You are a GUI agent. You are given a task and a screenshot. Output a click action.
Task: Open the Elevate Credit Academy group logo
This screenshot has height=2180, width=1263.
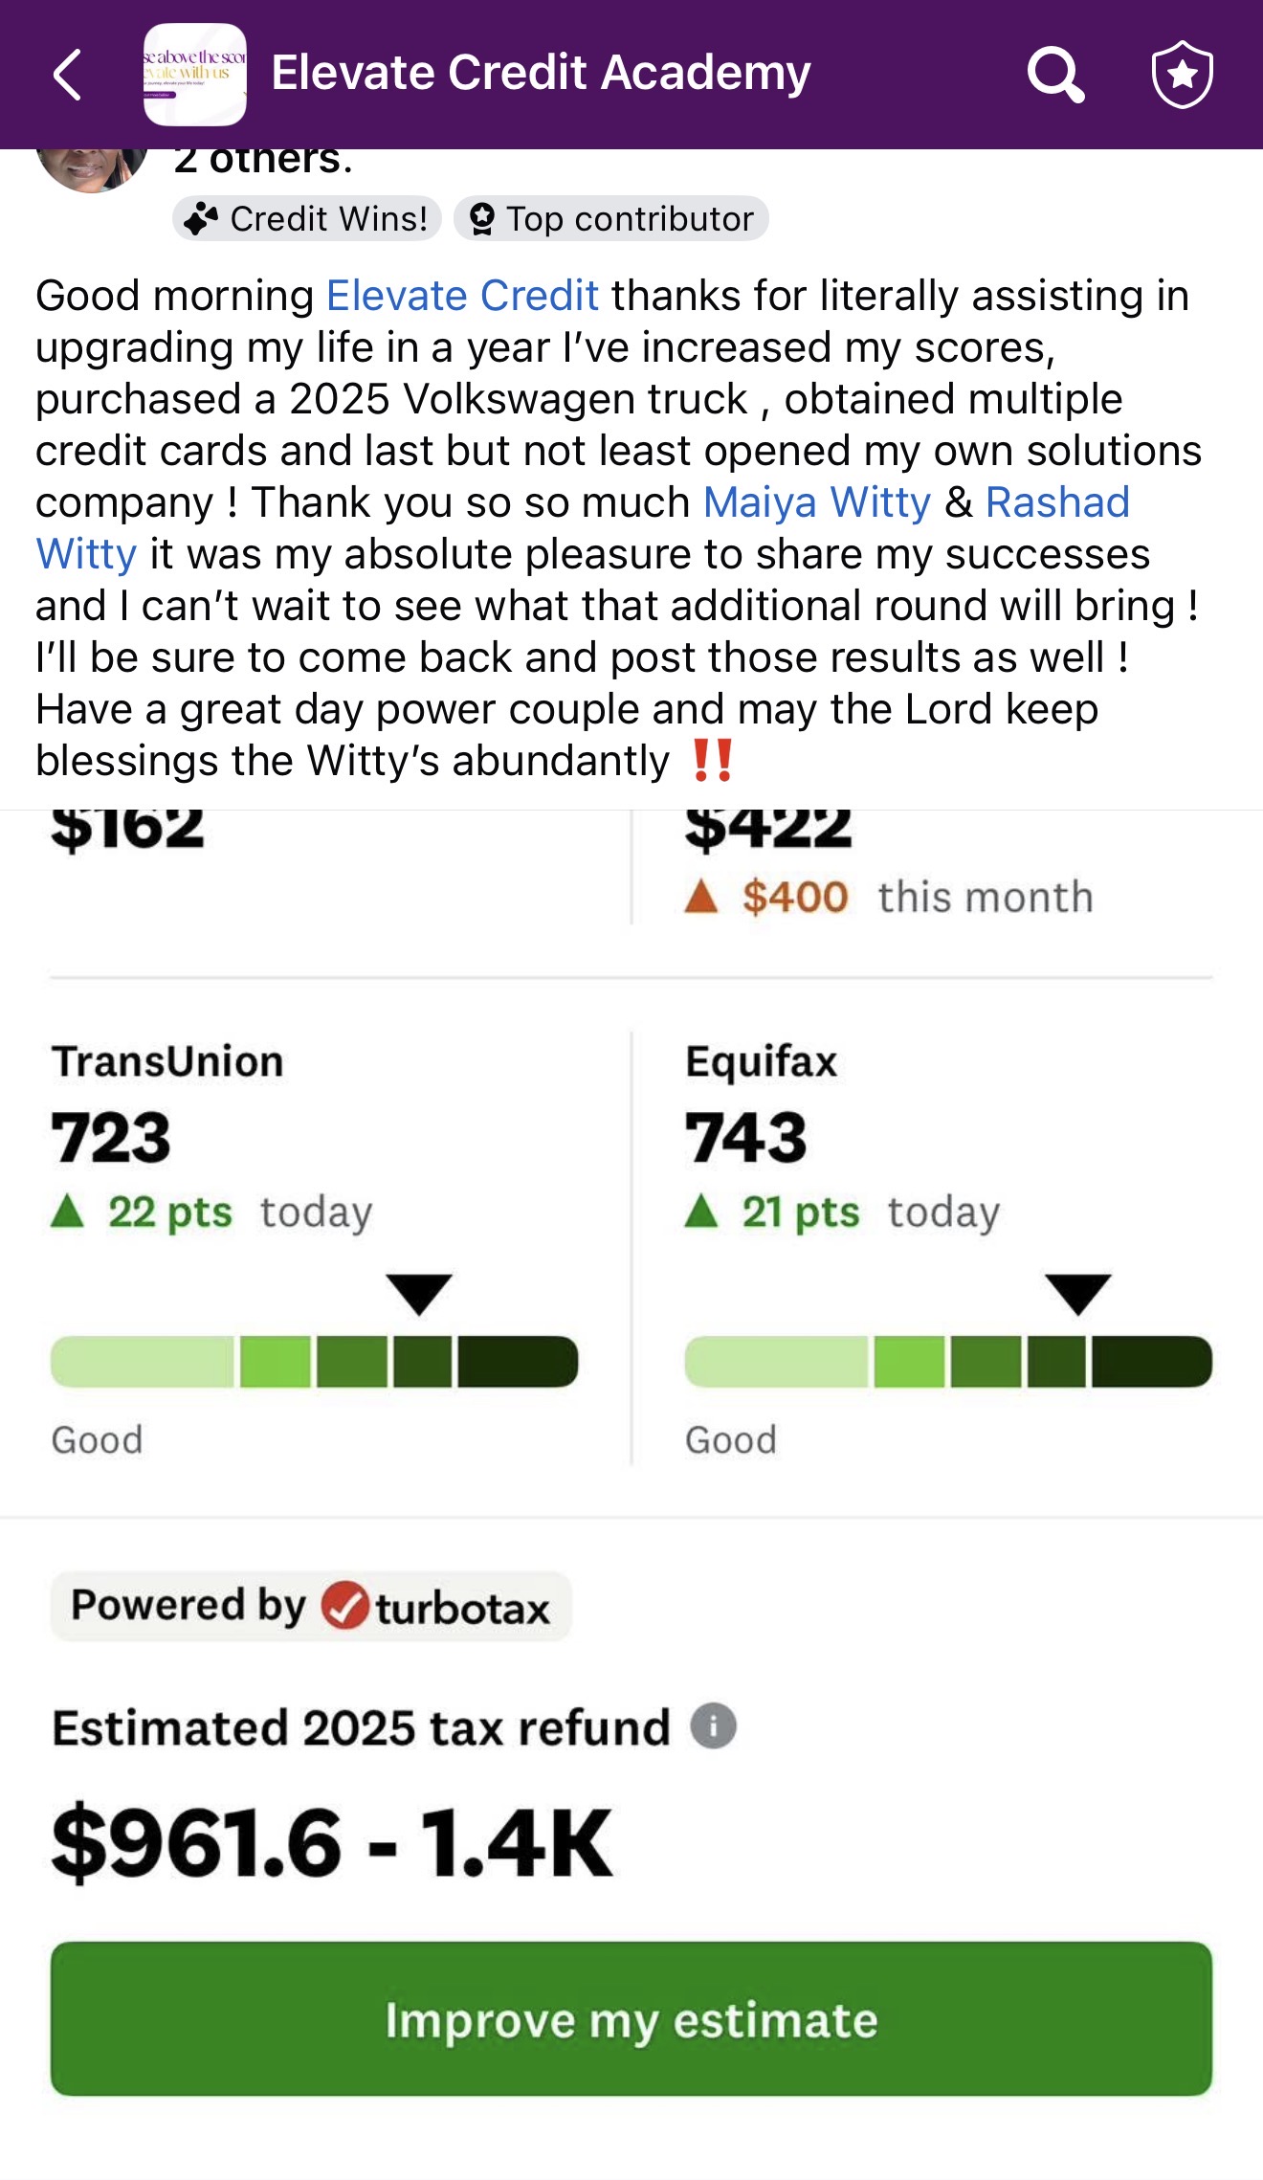click(194, 74)
